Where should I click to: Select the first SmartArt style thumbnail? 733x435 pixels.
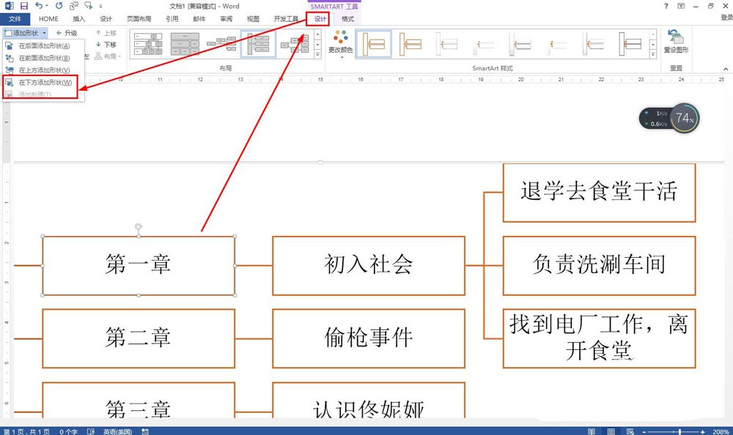(374, 44)
